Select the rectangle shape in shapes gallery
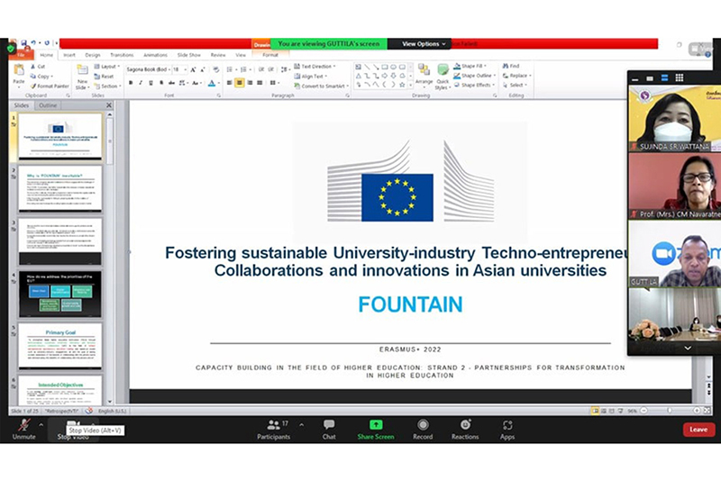721x481 pixels. coord(385,67)
